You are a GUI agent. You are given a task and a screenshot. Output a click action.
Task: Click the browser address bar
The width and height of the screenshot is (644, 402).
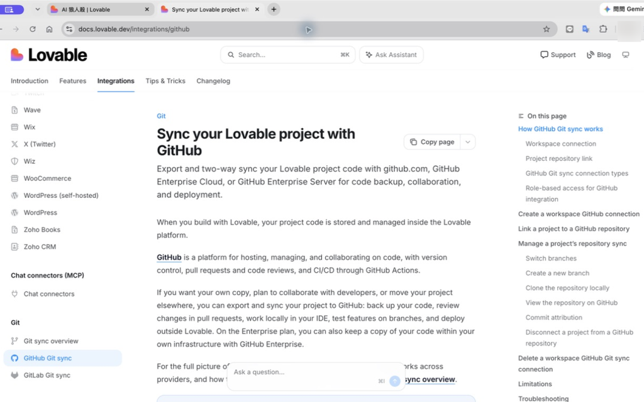(x=308, y=29)
